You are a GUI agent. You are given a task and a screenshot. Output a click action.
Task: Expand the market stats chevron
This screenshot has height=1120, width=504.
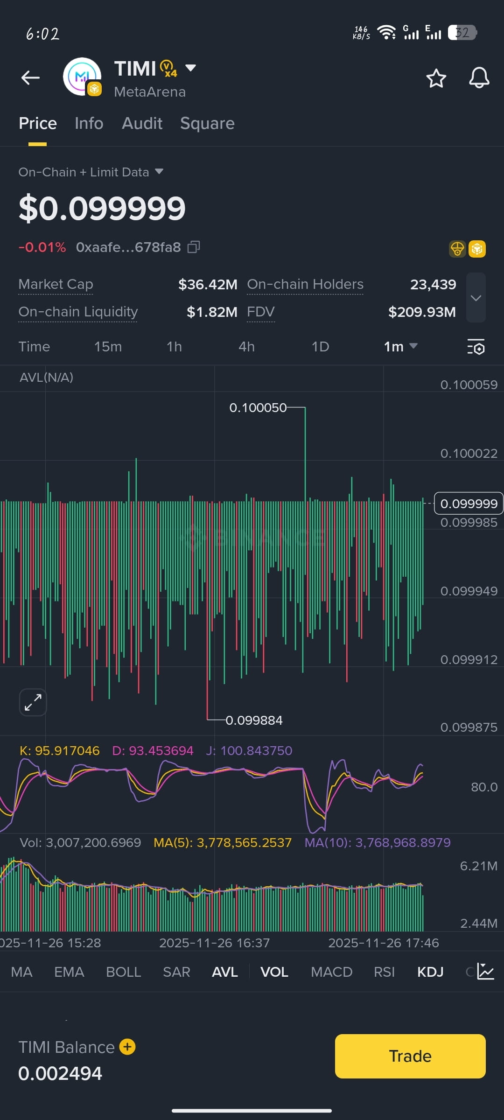476,298
